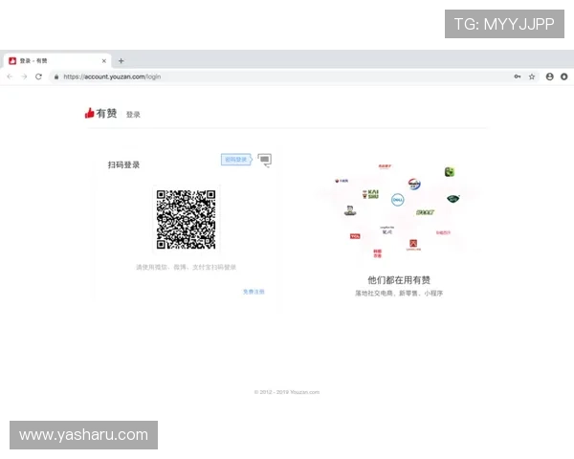Viewport: 574px width, 459px height.
Task: Click the dark green oval brand logo
Action: 453,199
